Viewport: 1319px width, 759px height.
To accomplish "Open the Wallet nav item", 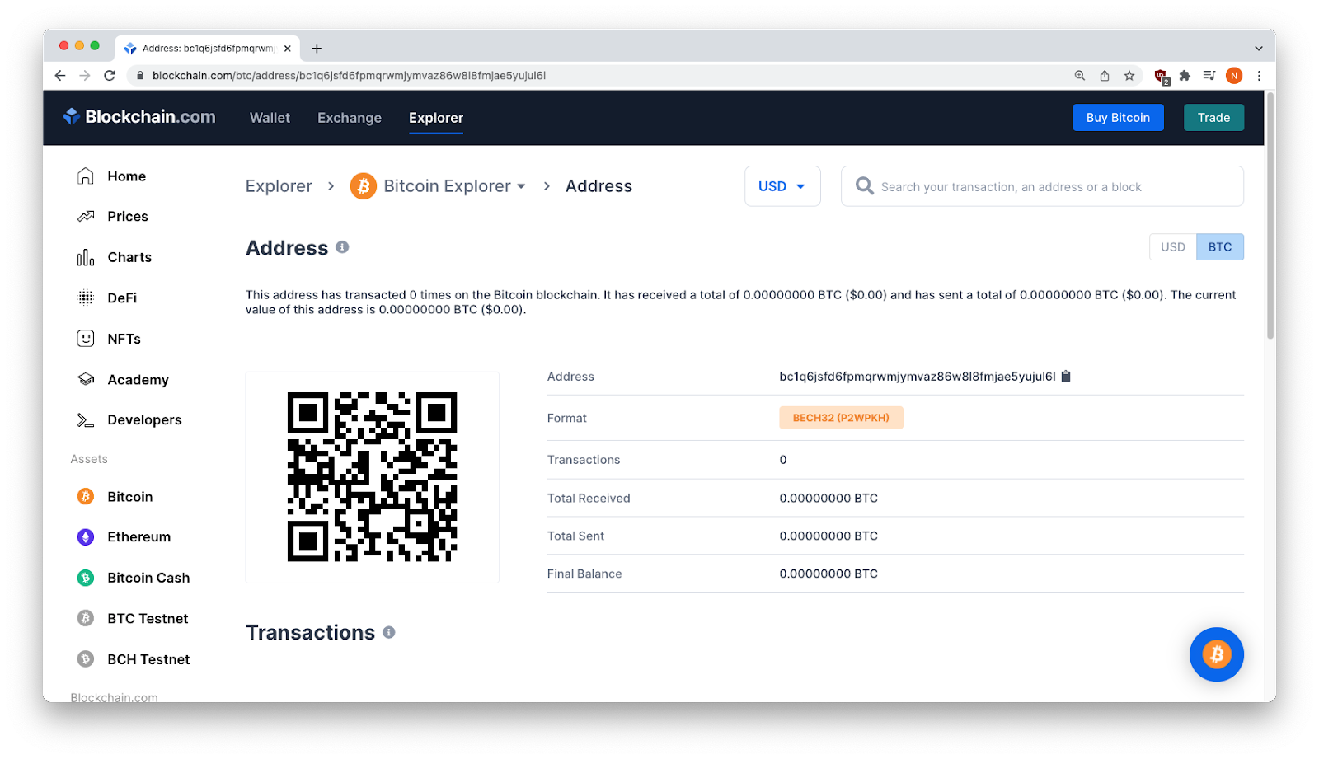I will [x=270, y=118].
